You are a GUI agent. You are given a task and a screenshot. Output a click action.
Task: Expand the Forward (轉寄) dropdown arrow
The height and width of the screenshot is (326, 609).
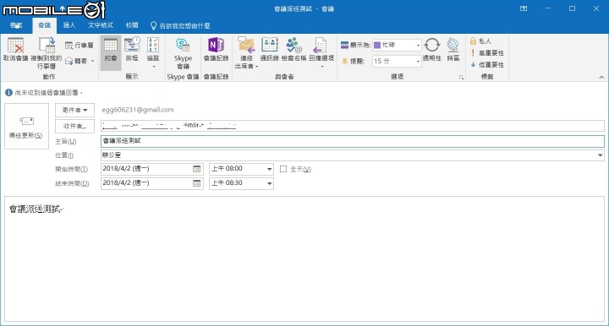point(93,62)
